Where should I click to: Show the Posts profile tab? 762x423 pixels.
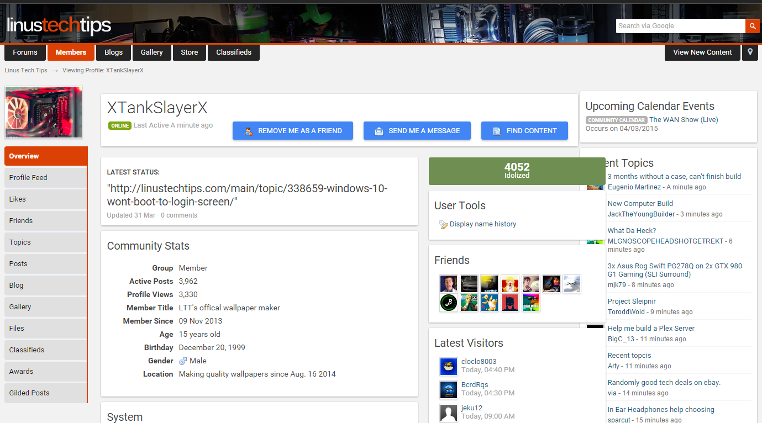(45, 264)
